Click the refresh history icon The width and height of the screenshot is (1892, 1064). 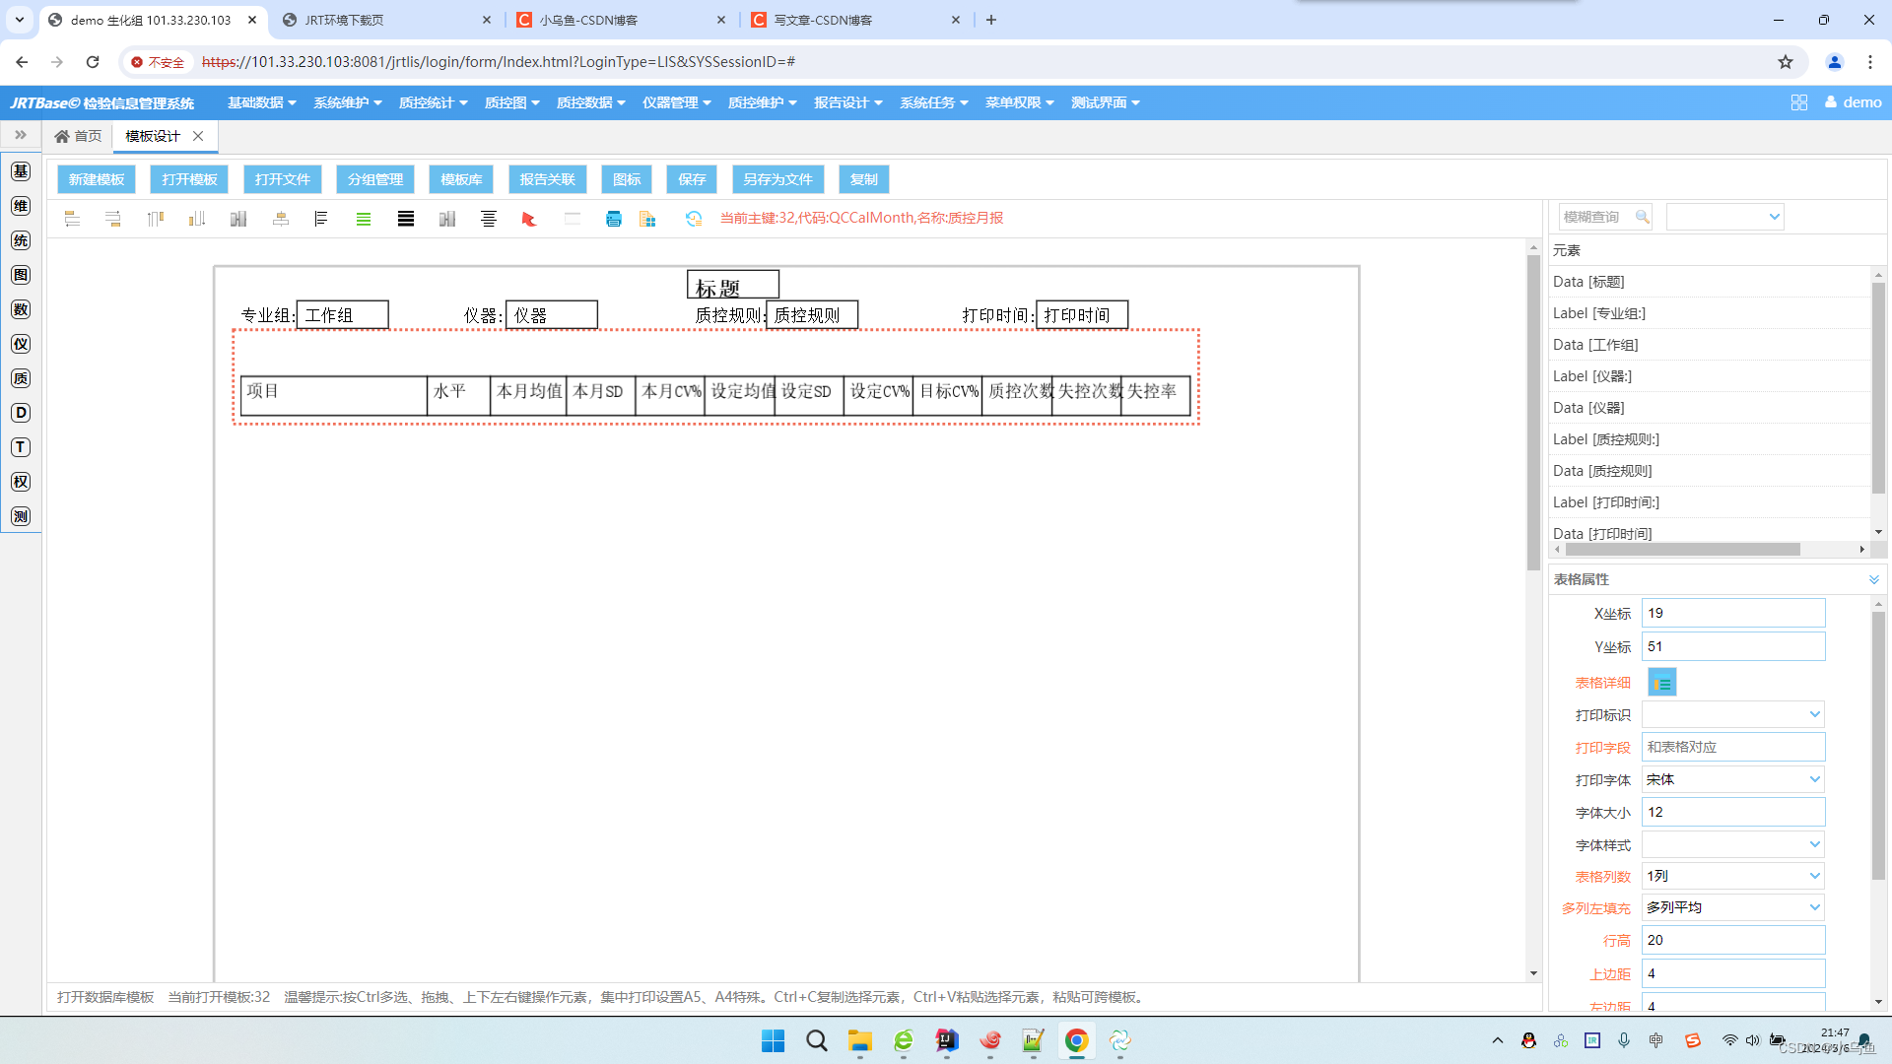click(x=694, y=219)
